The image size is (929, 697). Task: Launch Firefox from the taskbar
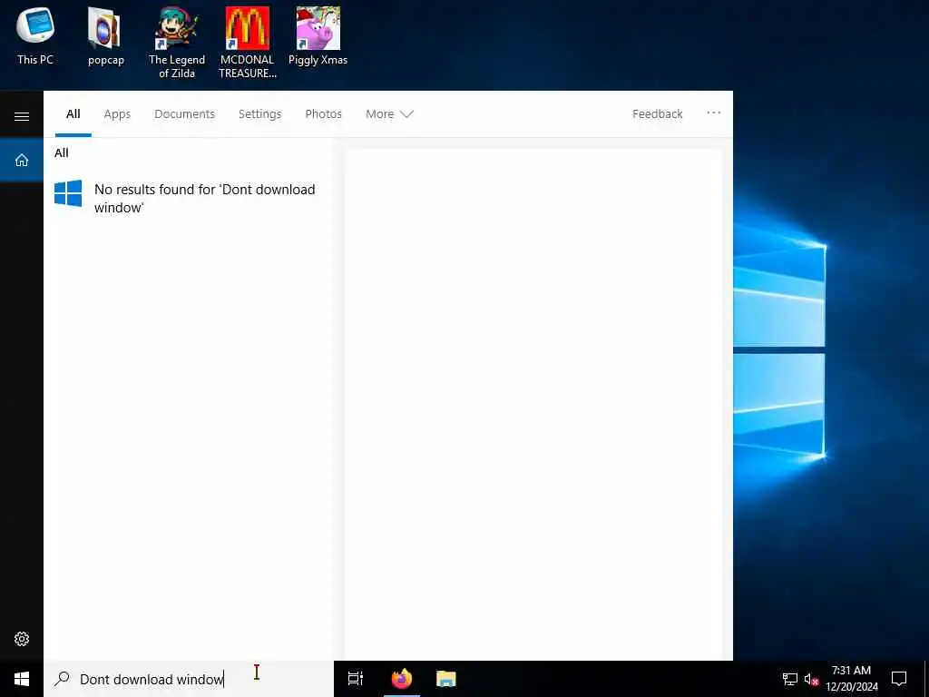(402, 679)
